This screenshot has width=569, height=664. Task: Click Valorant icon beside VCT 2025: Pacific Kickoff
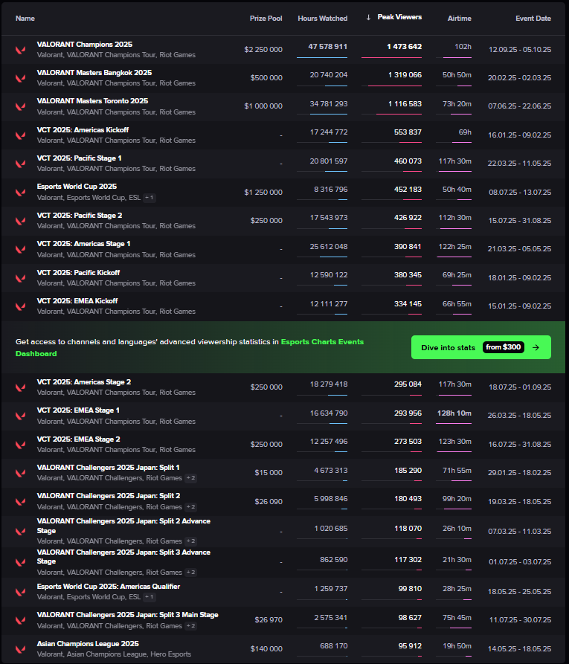[20, 278]
